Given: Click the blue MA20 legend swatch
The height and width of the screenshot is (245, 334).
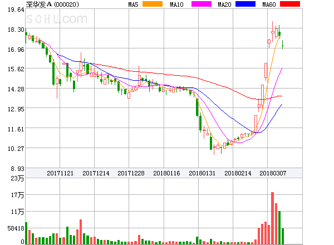Looking at the screenshot, I should tap(245, 4).
